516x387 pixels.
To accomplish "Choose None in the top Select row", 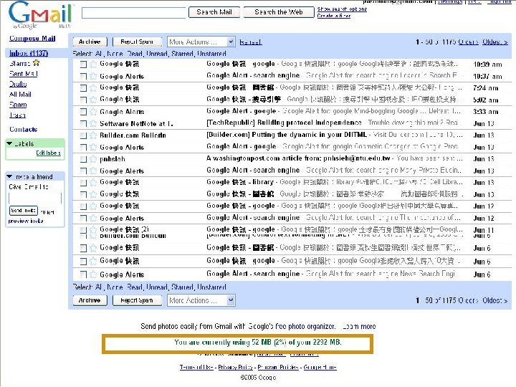I will (115, 53).
